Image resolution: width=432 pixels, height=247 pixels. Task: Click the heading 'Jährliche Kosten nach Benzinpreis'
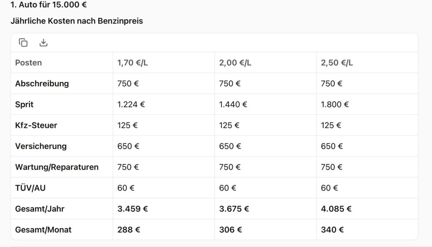(x=77, y=21)
